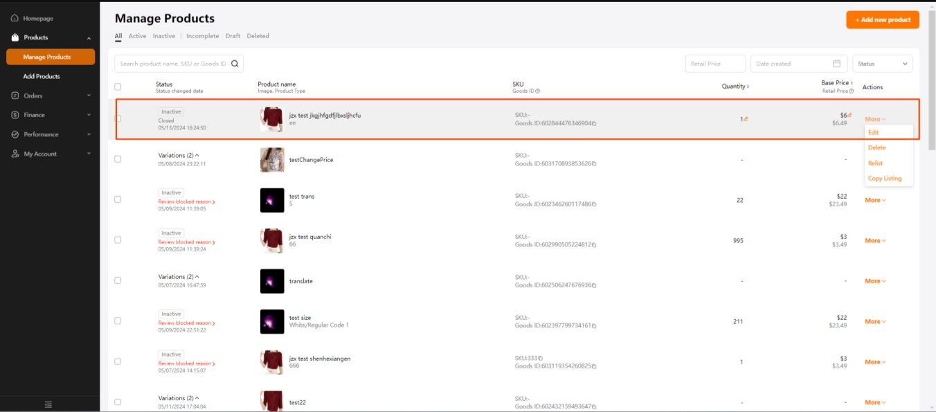This screenshot has height=412, width=936.
Task: Click the SKU Goods ID help icon
Action: click(537, 91)
